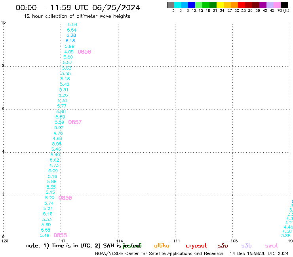The image size is (293, 257).
Task: Click the wave height value '5.62'
Action: click(55, 160)
